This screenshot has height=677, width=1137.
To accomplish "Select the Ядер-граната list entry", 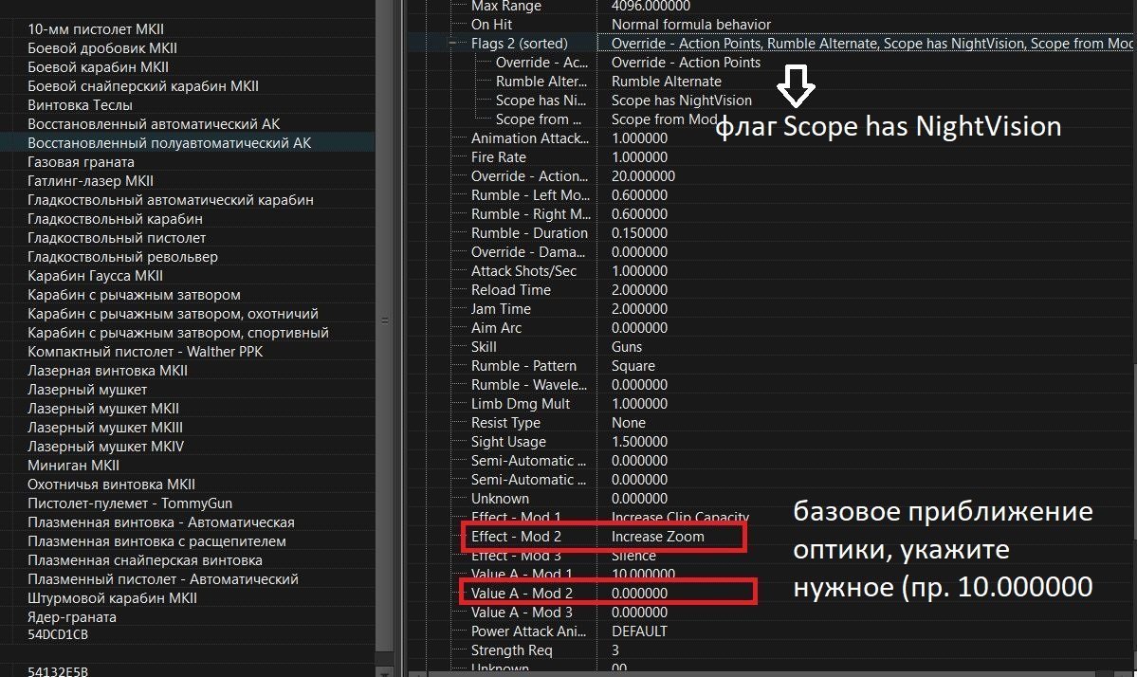I will [72, 617].
